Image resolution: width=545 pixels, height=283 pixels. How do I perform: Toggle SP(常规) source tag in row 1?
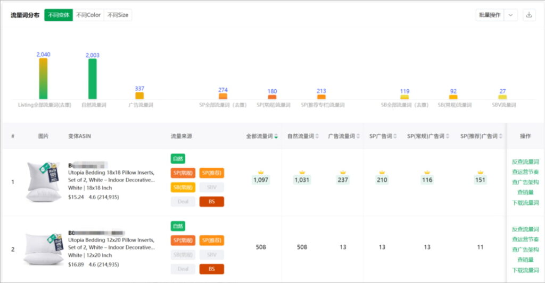pos(183,173)
